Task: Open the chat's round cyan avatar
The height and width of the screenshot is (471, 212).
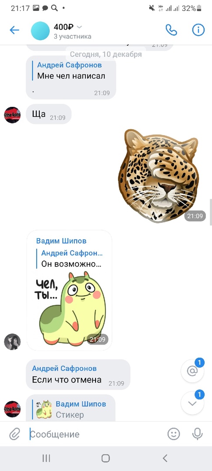Action: 40,31
